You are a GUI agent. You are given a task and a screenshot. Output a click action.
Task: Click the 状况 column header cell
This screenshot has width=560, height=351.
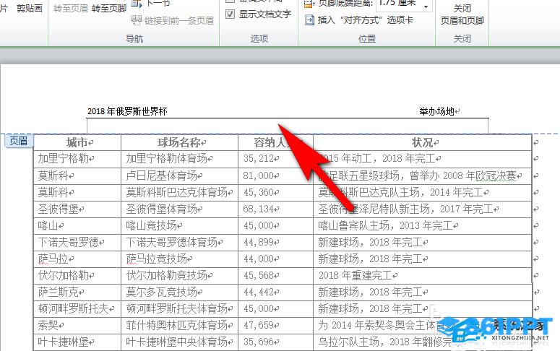[423, 142]
